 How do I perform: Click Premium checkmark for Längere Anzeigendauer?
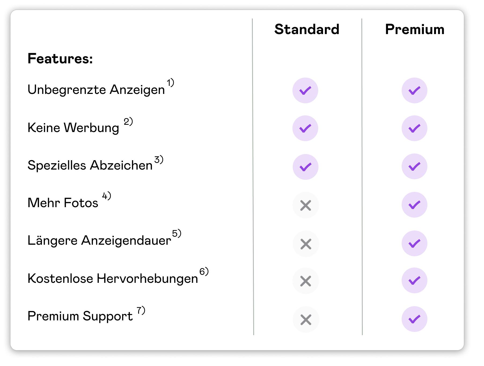click(x=415, y=243)
